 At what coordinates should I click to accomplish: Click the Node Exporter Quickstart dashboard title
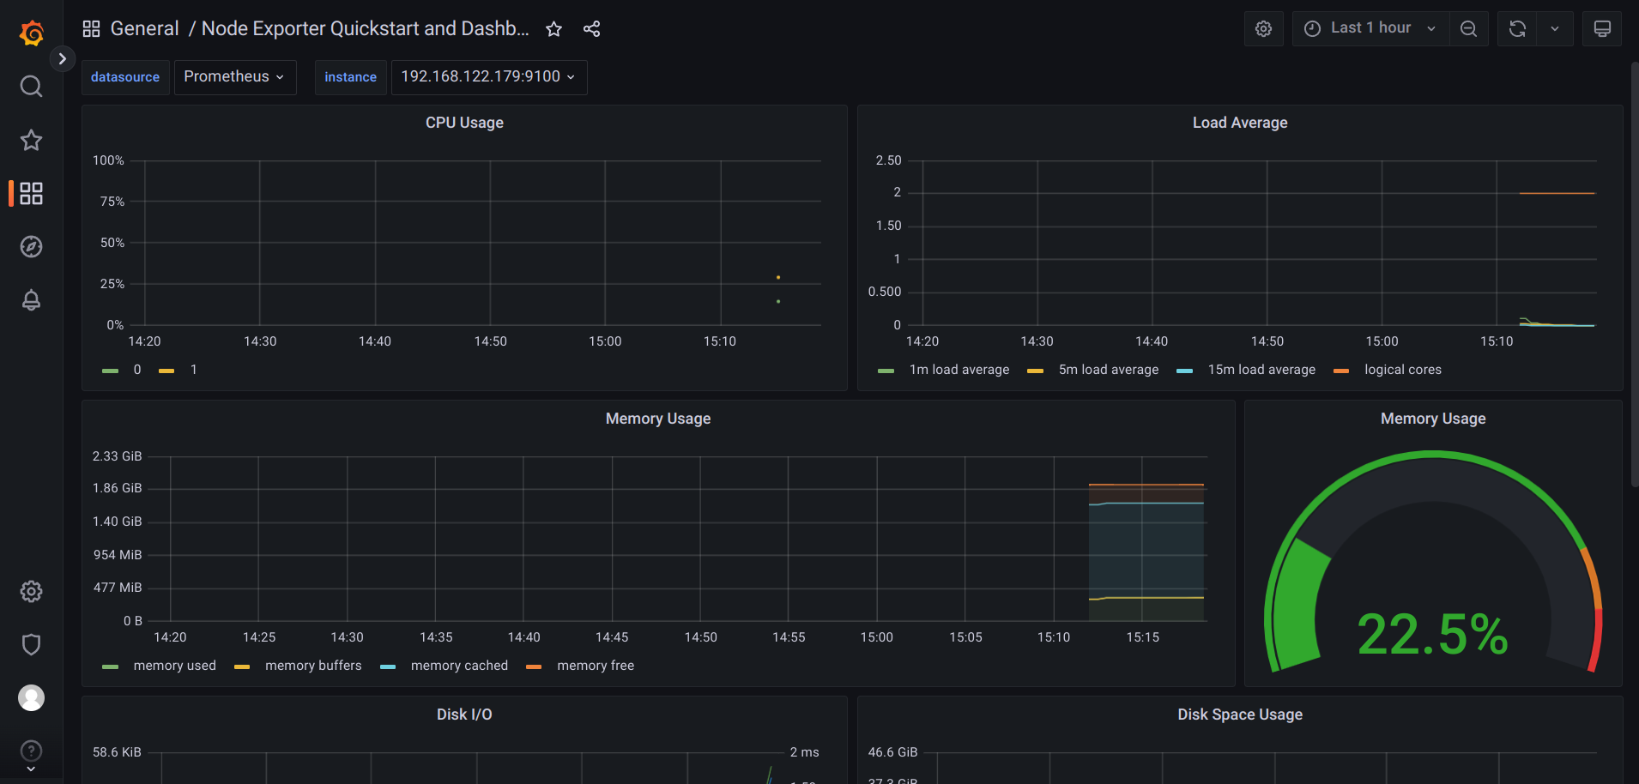pyautogui.click(x=365, y=28)
